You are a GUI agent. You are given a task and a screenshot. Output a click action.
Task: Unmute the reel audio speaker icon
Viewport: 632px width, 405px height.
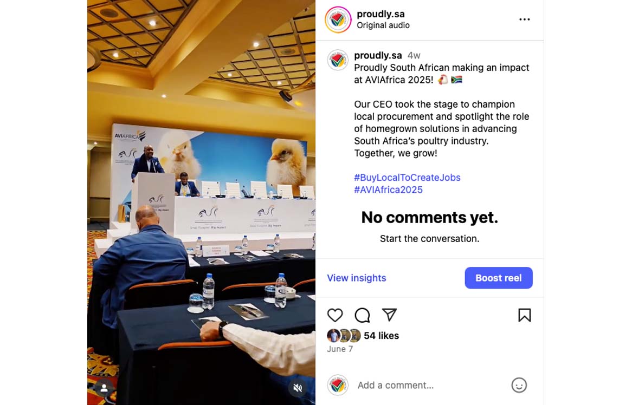(298, 388)
